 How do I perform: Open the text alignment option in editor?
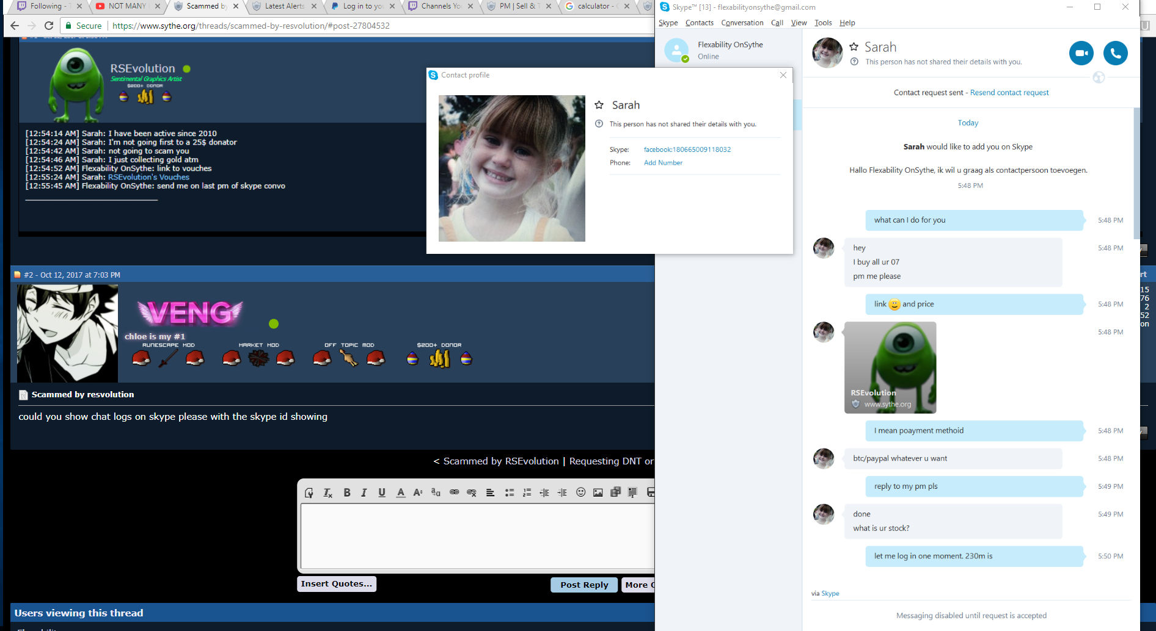coord(490,492)
